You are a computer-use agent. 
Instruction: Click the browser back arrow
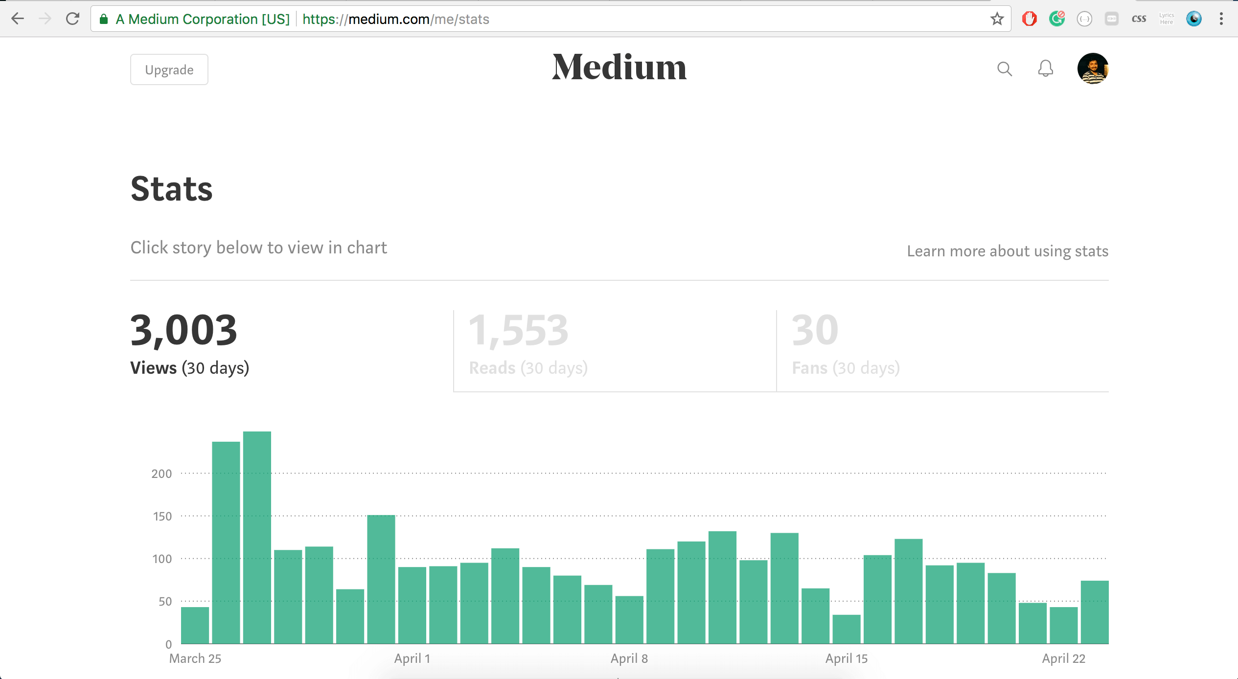tap(18, 19)
